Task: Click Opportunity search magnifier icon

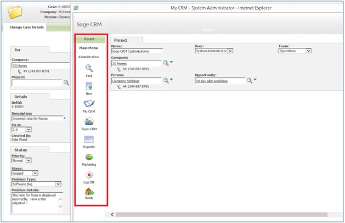Action: pos(250,81)
